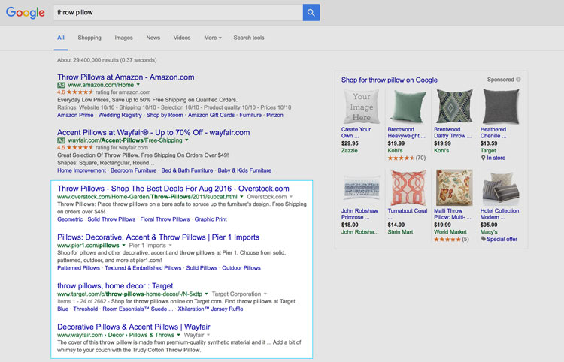
Task: Click the Pinzon sitelink
Action: [274, 115]
